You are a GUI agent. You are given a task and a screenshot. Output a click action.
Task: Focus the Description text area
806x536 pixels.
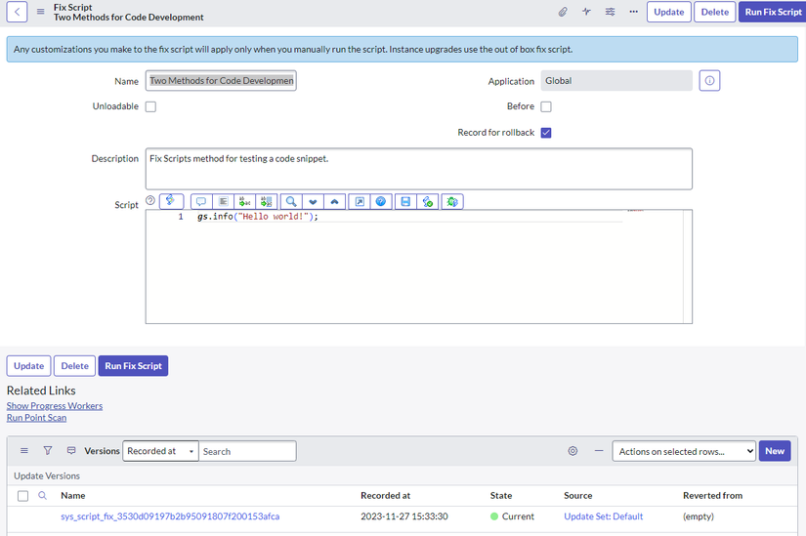419,169
